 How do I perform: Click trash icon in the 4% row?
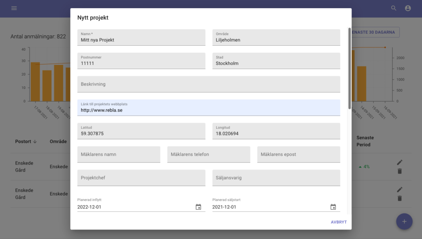[x=400, y=171]
